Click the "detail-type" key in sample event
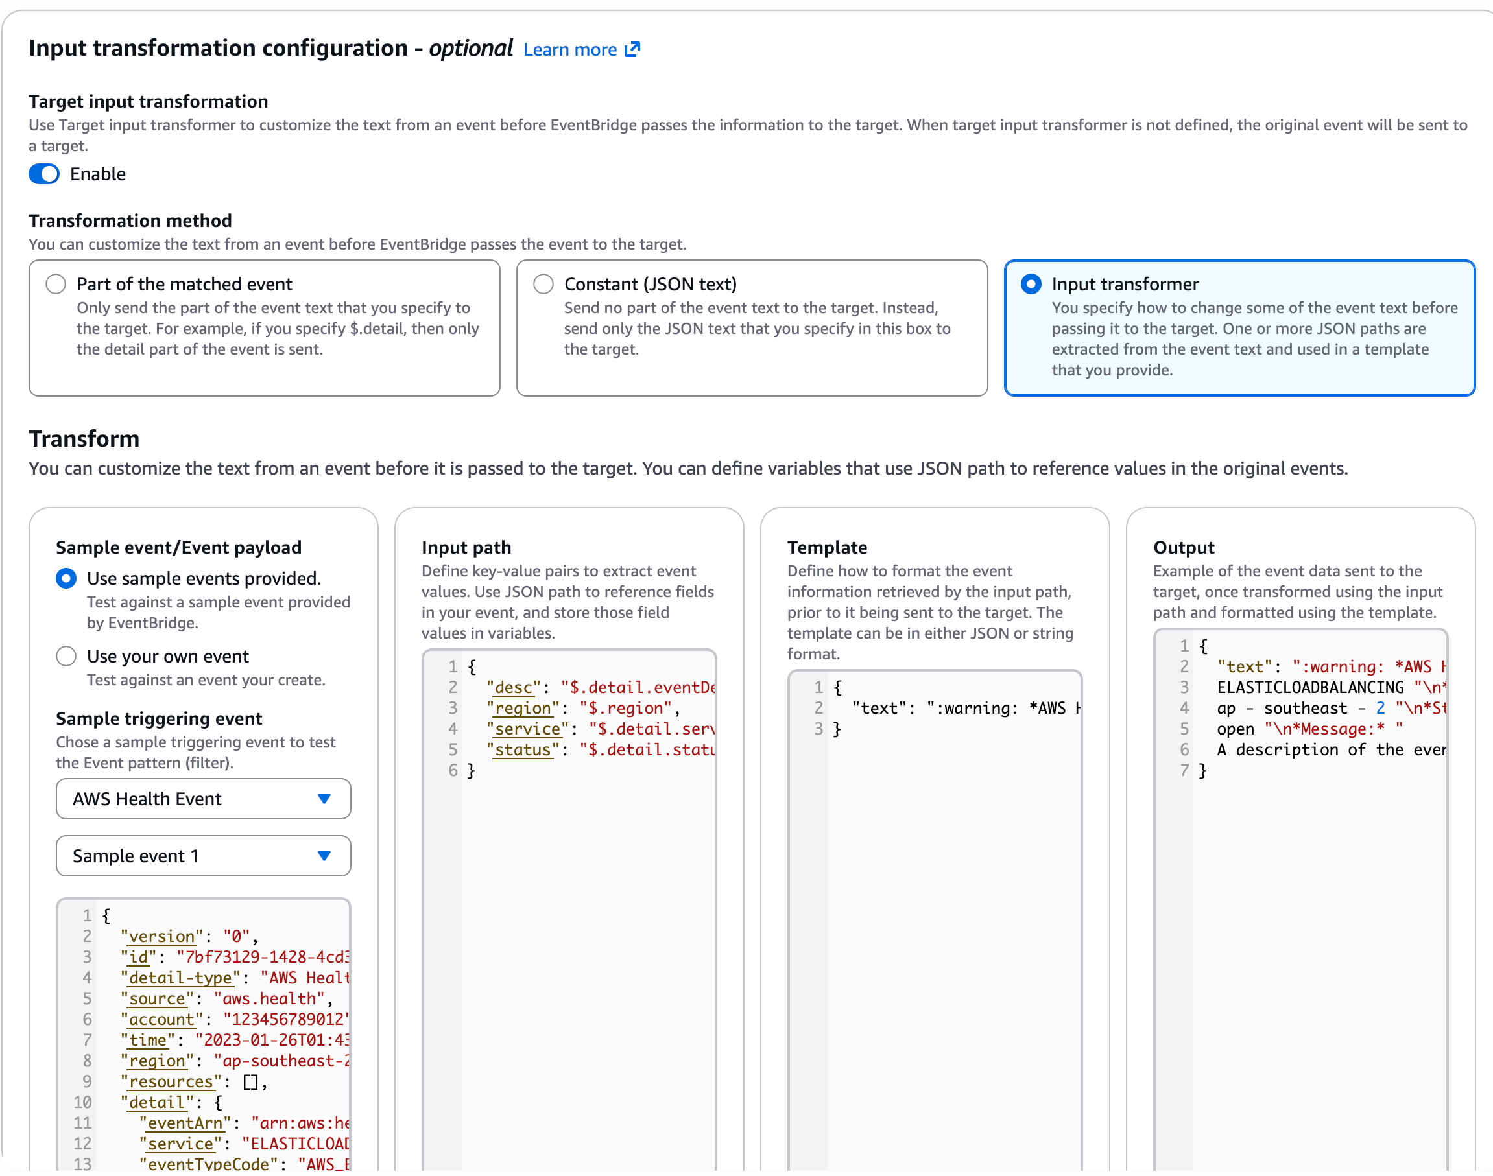The width and height of the screenshot is (1493, 1176). (180, 978)
